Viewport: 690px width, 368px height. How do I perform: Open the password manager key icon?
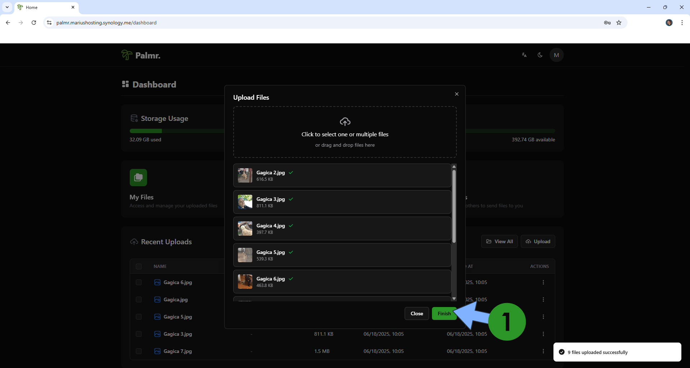point(607,23)
